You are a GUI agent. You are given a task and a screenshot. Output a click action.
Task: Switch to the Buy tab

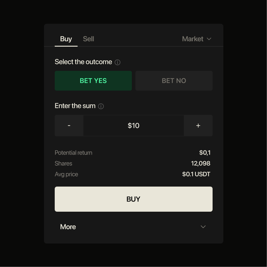coord(66,39)
